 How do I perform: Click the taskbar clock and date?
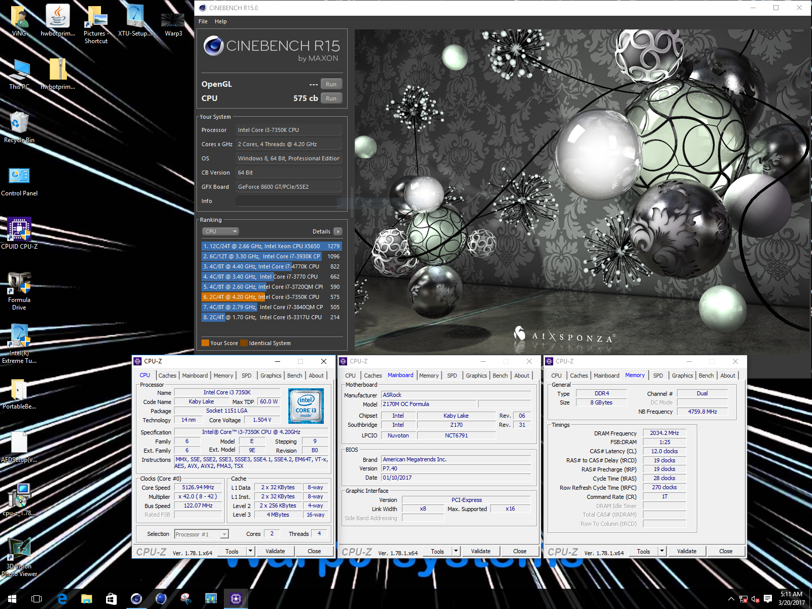click(792, 599)
